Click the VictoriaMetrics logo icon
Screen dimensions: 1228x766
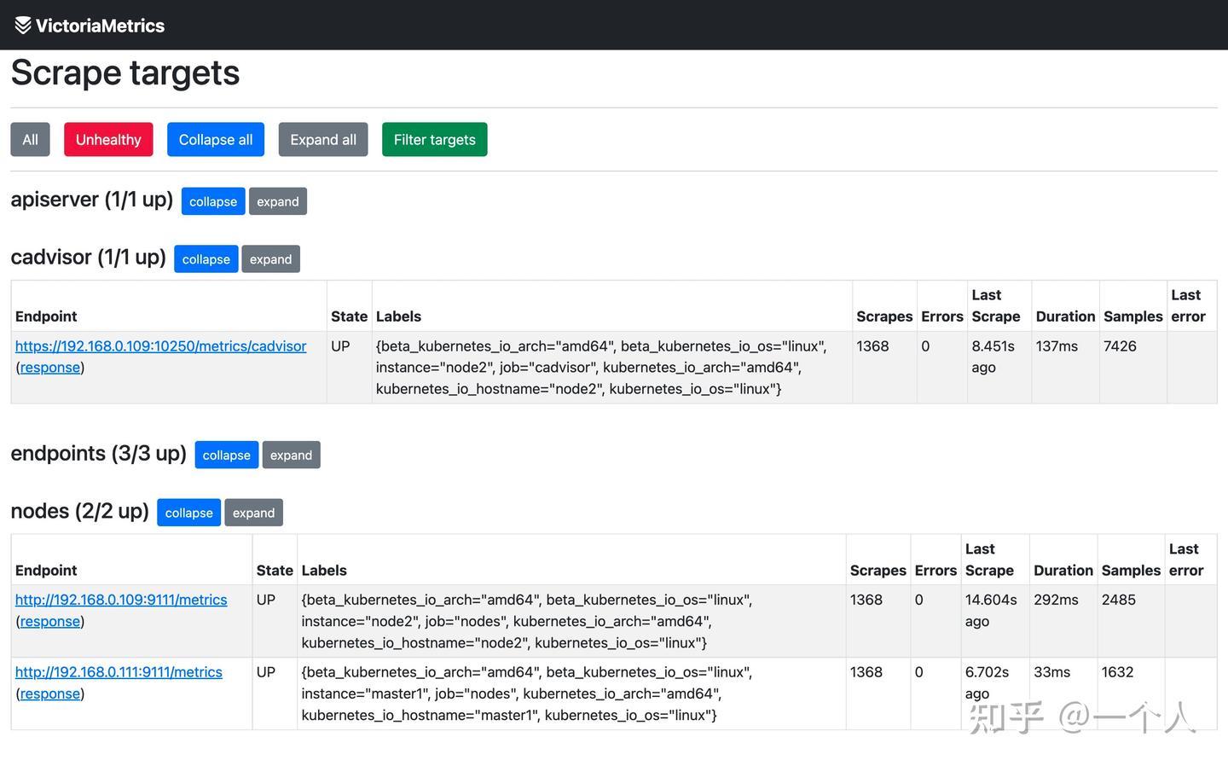pos(23,26)
